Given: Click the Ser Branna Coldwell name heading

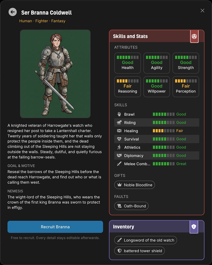Looking at the screenshot, I should click(x=46, y=13).
